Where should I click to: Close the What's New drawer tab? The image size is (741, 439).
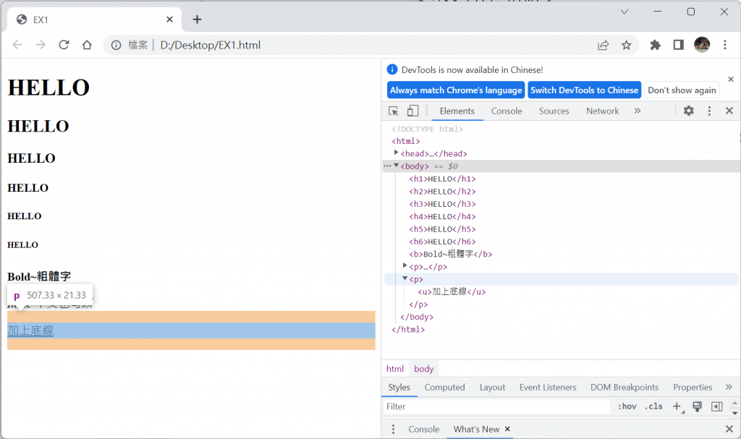507,429
